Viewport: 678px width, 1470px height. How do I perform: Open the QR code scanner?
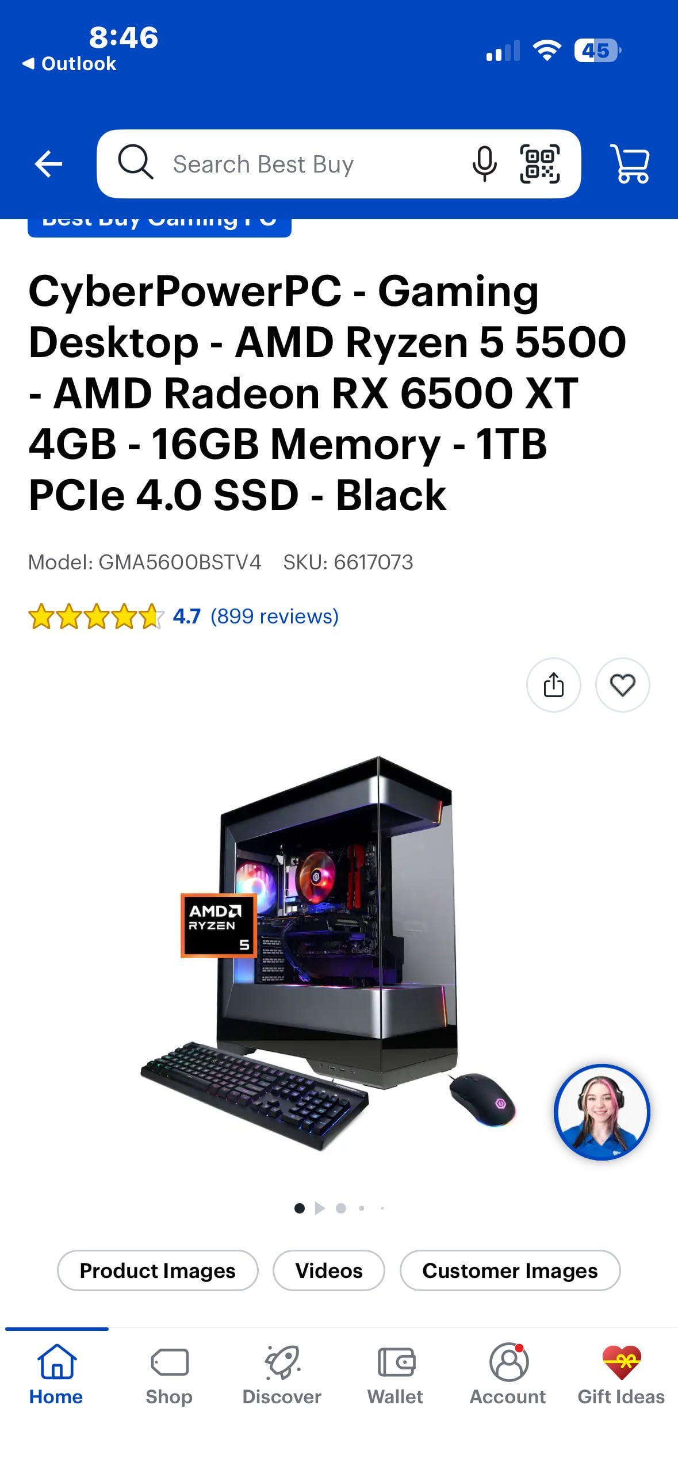point(539,164)
